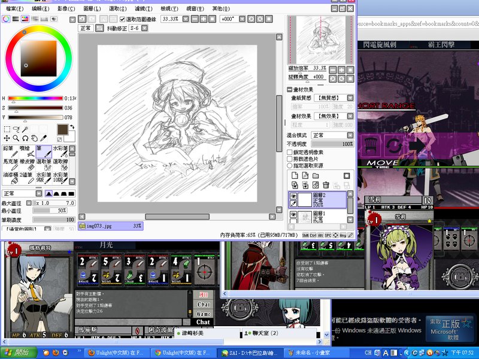Toggle the RGB slider panel icon

(x=16, y=19)
